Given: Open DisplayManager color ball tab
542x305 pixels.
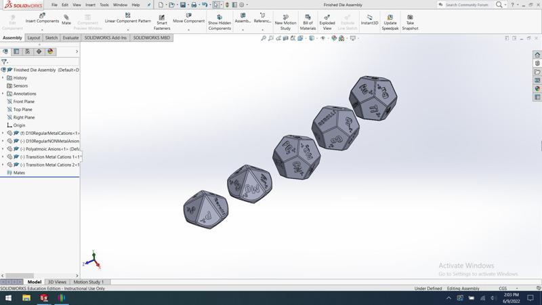Looking at the screenshot, I should tap(50, 52).
